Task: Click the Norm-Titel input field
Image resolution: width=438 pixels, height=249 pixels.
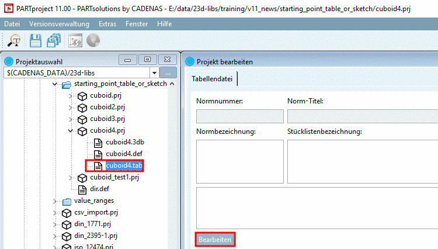Action: [x=363, y=116]
